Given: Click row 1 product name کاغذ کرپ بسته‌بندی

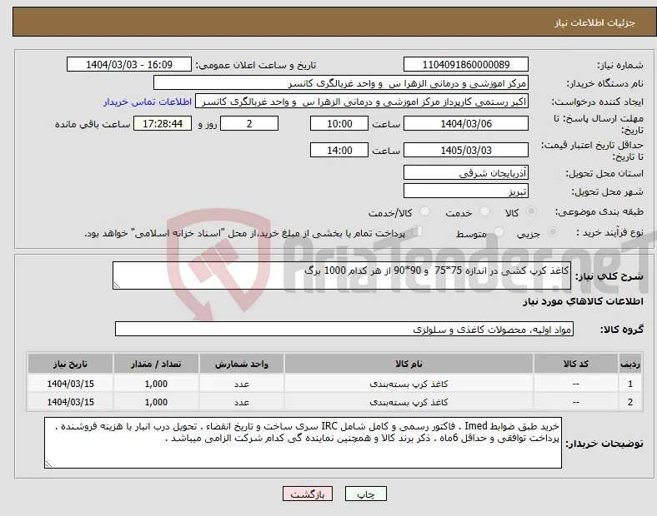Looking at the screenshot, I should pyautogui.click(x=409, y=384).
